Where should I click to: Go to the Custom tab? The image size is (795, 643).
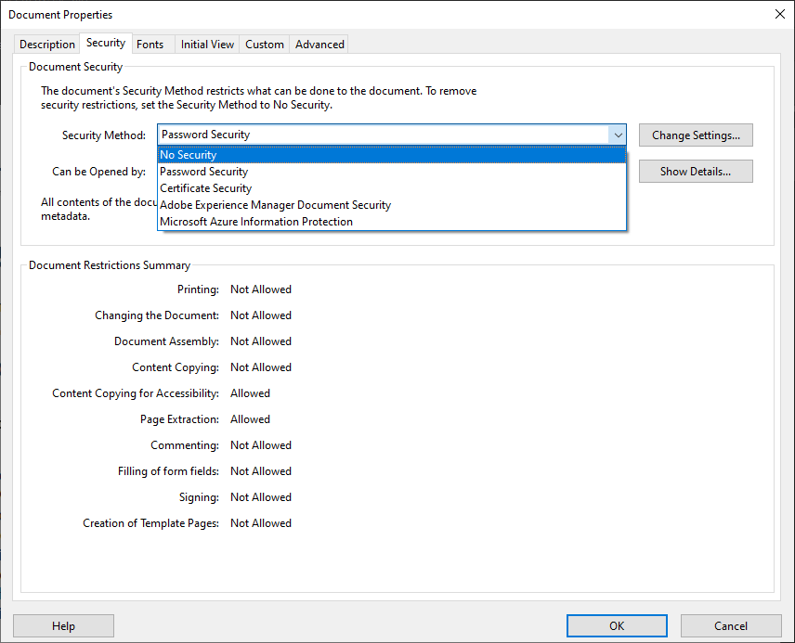click(x=264, y=45)
